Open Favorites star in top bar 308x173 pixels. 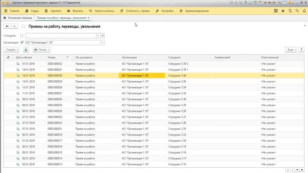(x=283, y=11)
